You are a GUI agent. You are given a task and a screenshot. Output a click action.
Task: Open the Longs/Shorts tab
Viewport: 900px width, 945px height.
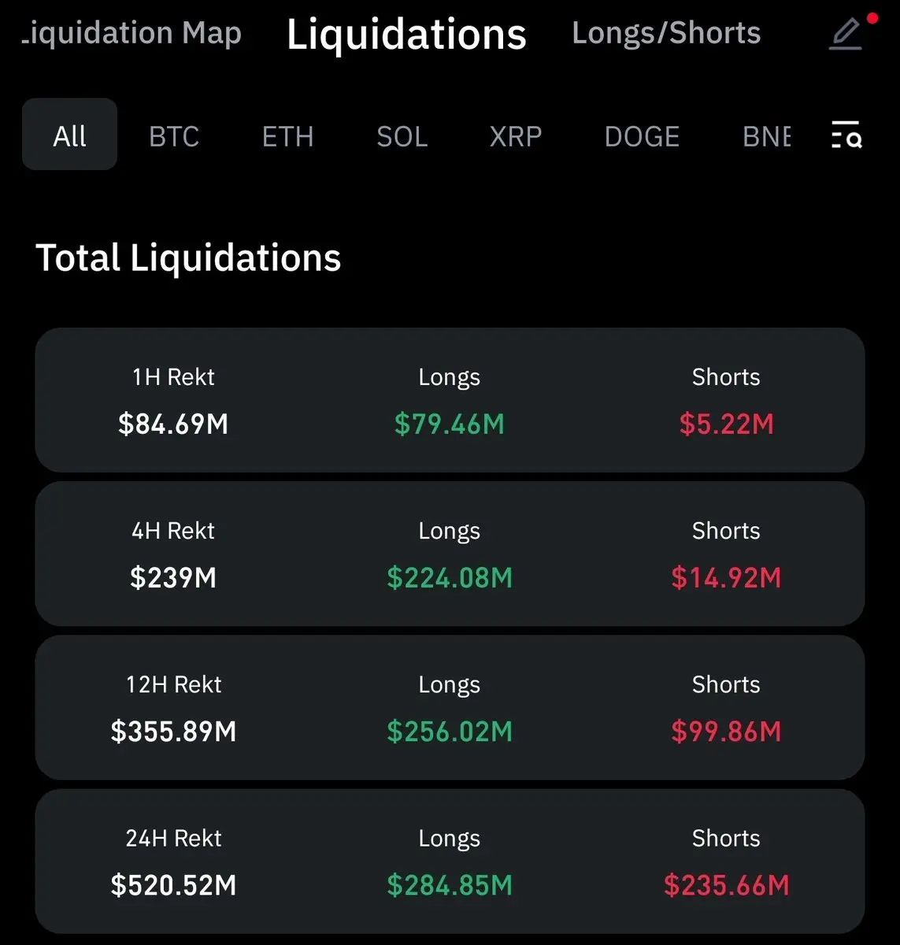pos(666,33)
